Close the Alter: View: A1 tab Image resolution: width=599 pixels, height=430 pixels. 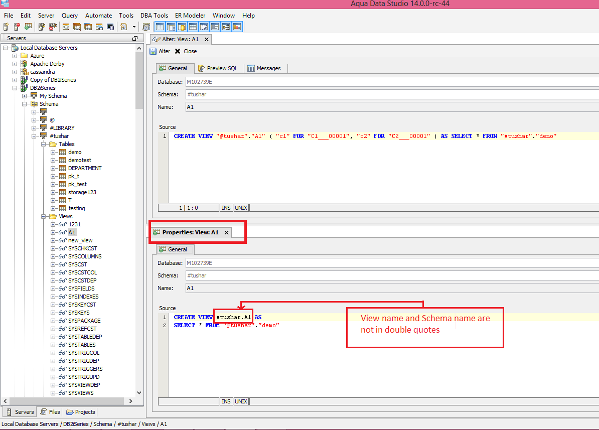(207, 39)
